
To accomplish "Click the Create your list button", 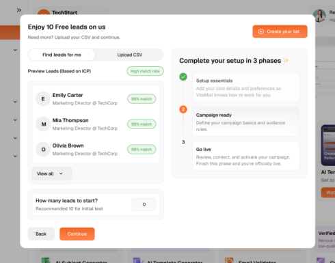I will 280,31.
